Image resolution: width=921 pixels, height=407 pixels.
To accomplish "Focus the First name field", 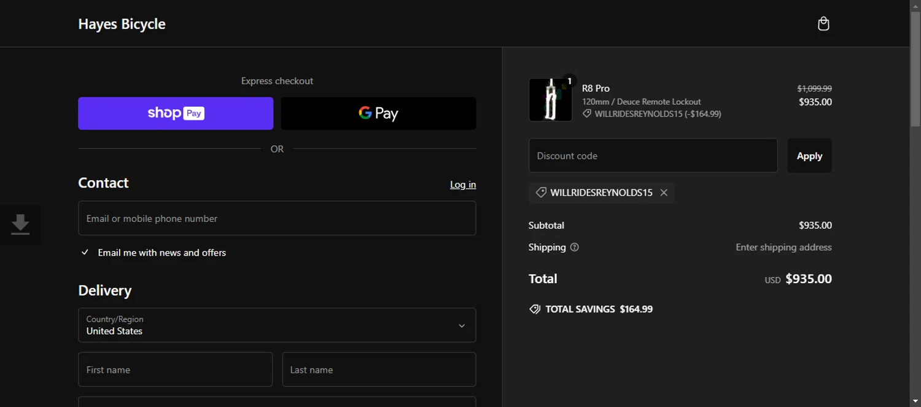I will coord(175,370).
